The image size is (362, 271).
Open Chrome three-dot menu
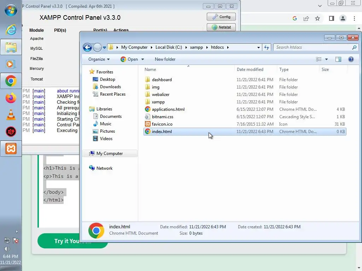click(354, 18)
